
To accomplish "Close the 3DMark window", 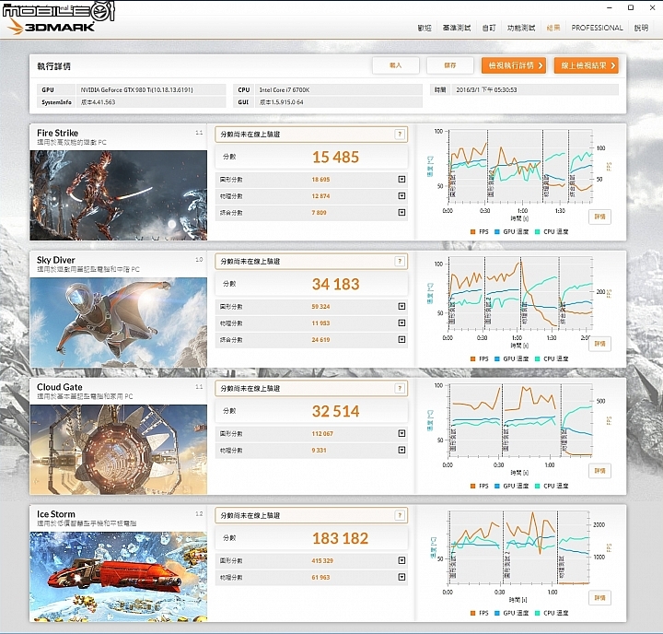I will [x=653, y=7].
